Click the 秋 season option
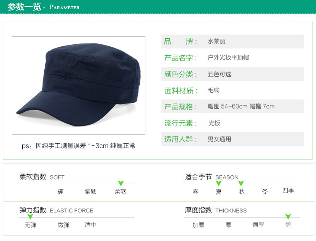Image resolution: width=316 pixels, height=241 pixels. [x=241, y=191]
